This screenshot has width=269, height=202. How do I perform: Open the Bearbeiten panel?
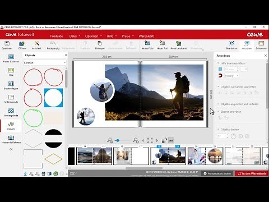(x=231, y=45)
